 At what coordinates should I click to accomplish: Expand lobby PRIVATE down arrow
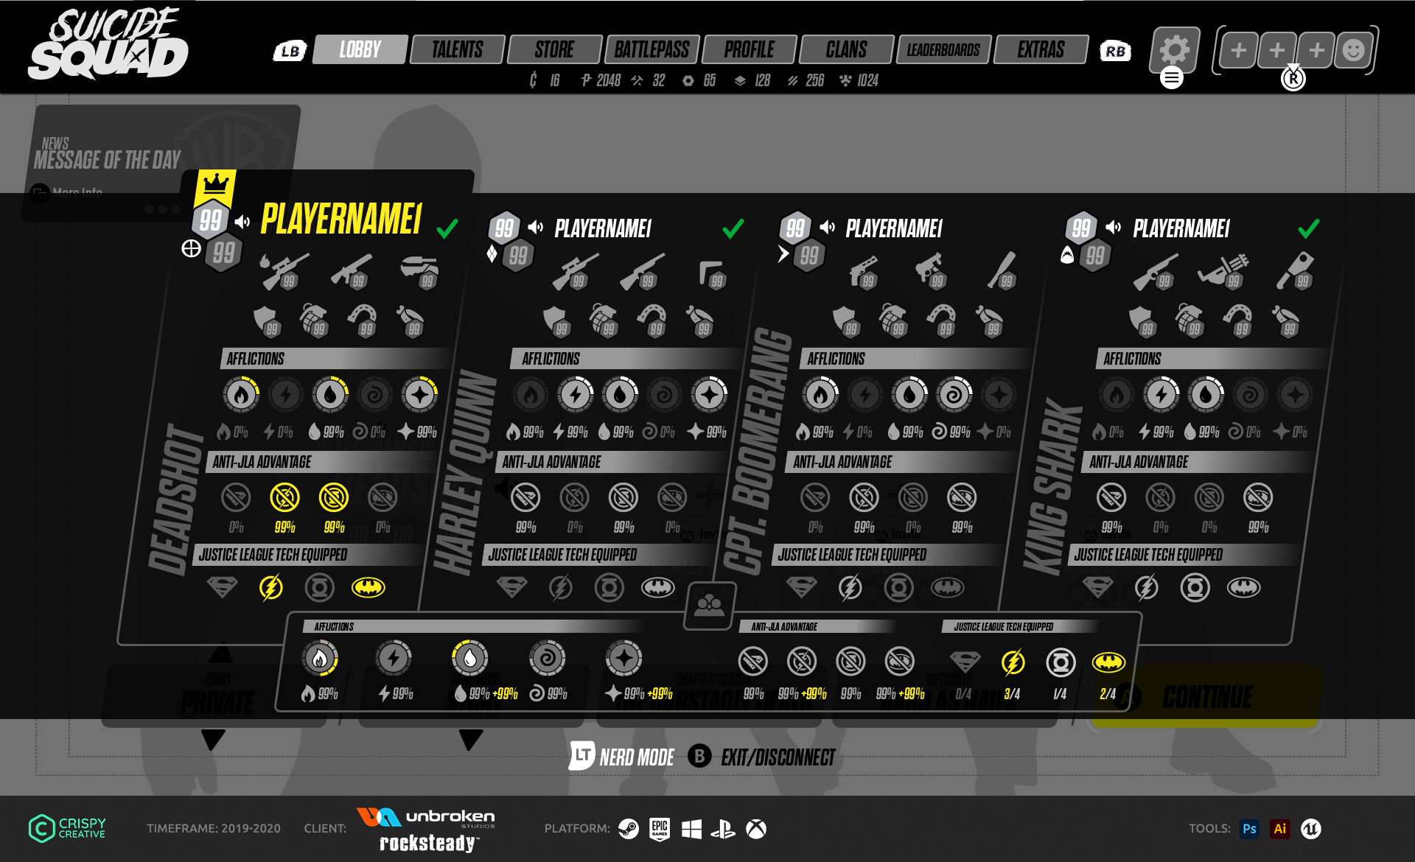tap(213, 739)
